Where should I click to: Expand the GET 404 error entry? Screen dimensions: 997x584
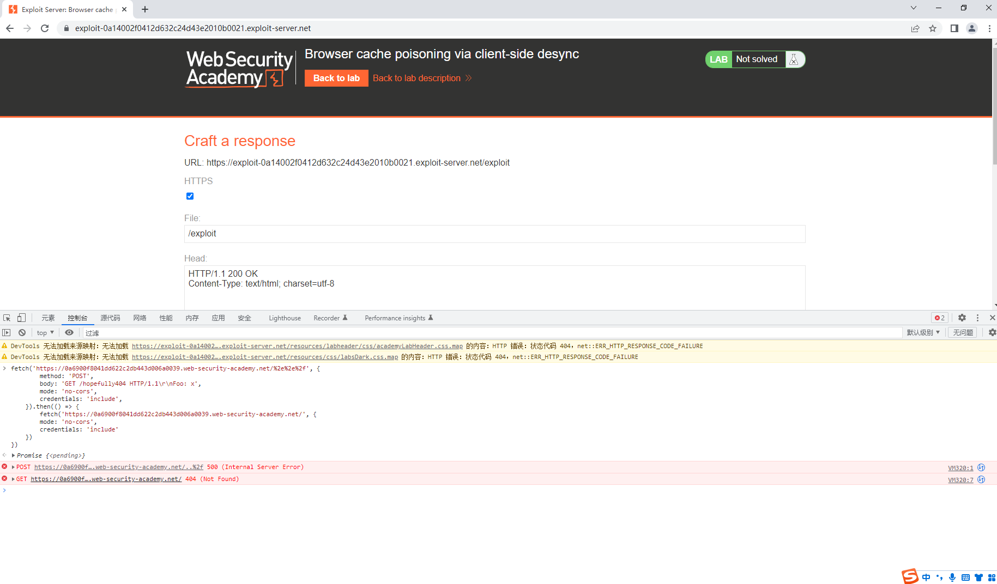click(13, 479)
